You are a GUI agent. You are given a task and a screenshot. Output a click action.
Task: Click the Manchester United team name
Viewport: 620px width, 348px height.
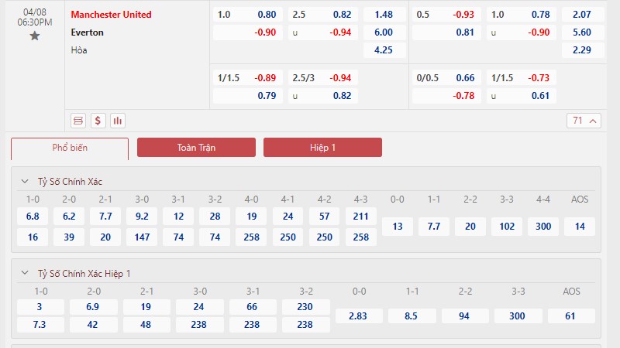click(111, 15)
